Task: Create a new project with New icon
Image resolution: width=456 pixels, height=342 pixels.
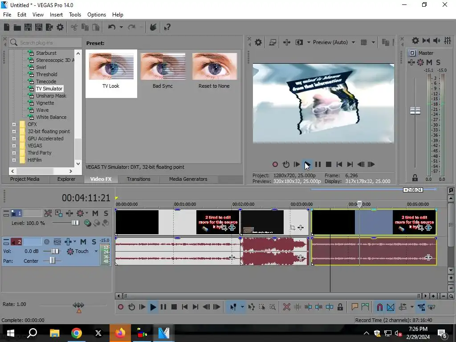Action: tap(7, 27)
